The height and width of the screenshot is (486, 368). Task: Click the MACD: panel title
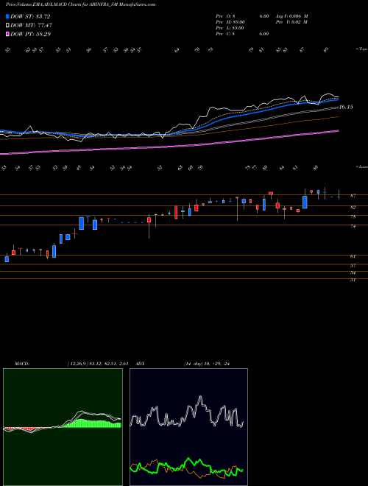pos(21,364)
